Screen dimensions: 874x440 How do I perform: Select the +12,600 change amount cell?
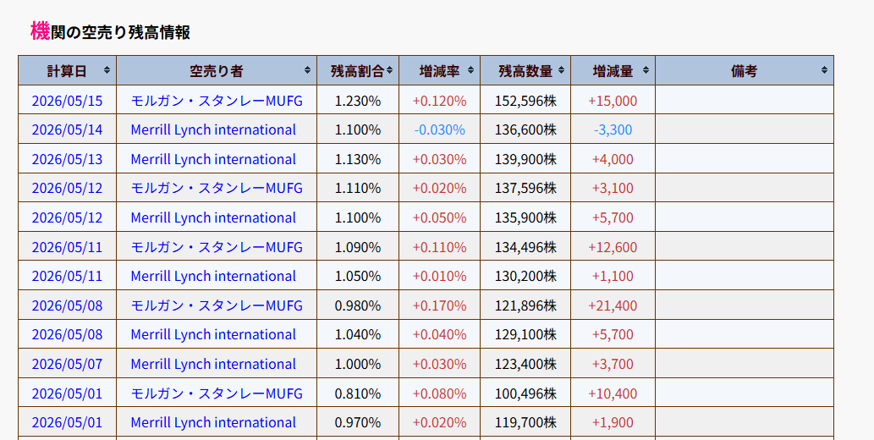(x=613, y=247)
